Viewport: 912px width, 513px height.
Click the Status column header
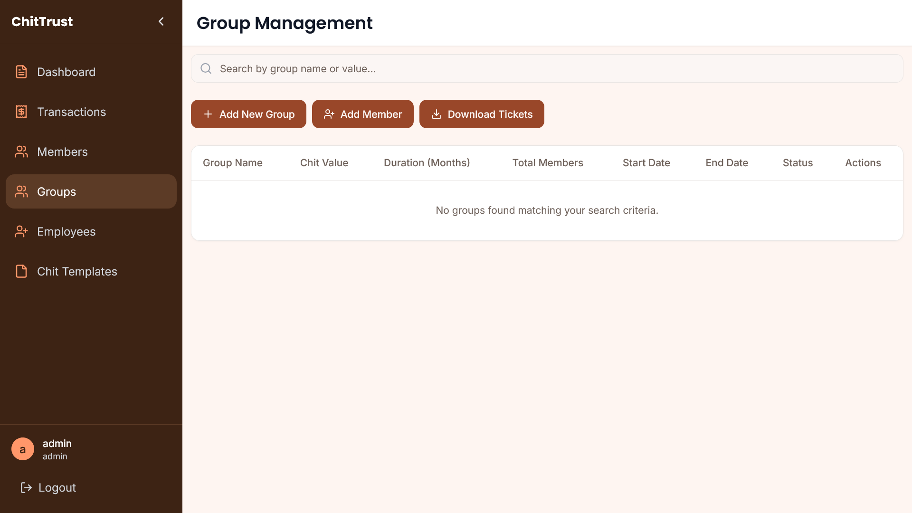coord(798,163)
